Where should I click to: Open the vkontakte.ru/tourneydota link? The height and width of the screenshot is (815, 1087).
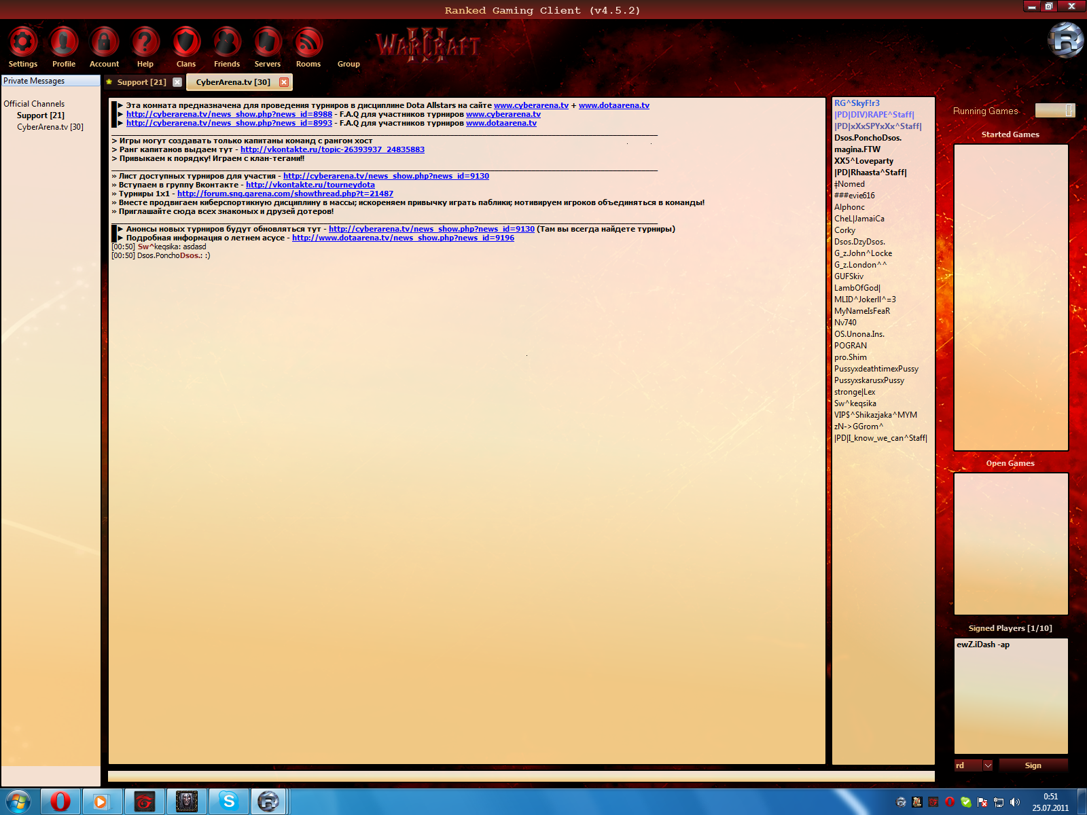pyautogui.click(x=310, y=185)
